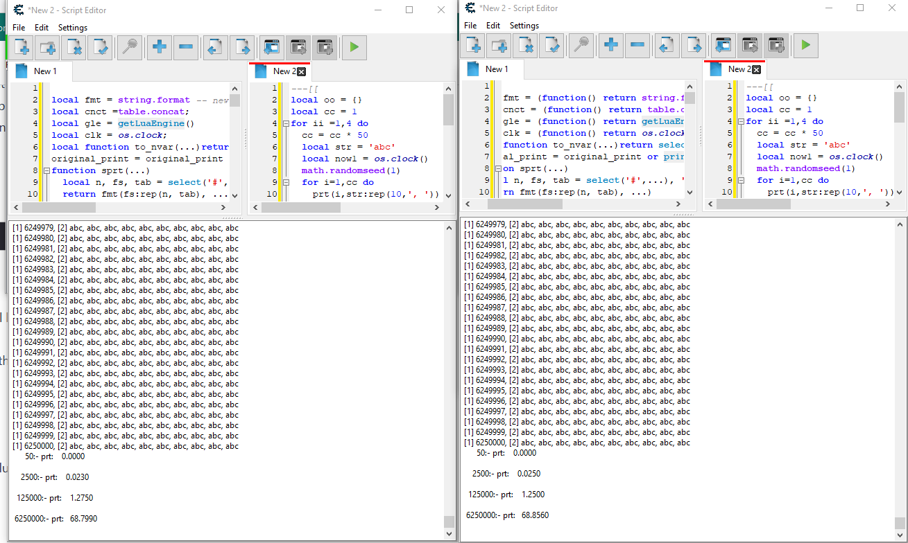This screenshot has height=543, width=908.
Task: Open Settings menu in right window
Action: (x=524, y=26)
